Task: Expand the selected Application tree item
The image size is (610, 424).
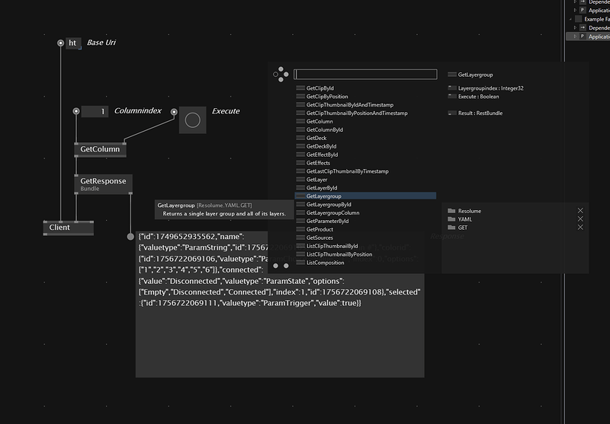Action: (574, 37)
